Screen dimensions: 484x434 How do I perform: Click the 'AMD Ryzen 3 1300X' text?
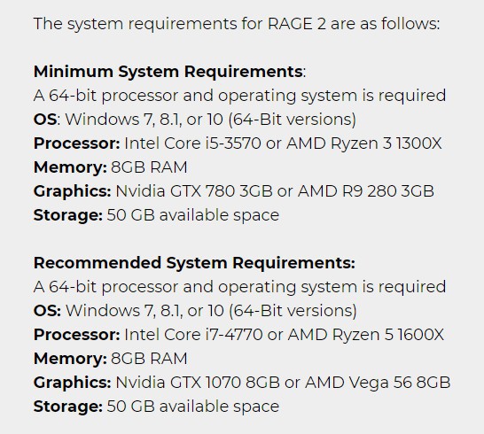(364, 143)
